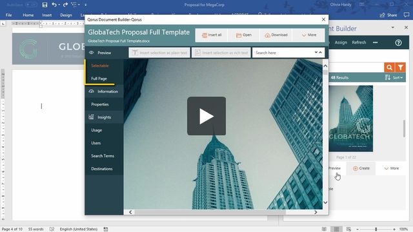
Task: Expand the More dropdown in dialog header
Action: pos(308,35)
